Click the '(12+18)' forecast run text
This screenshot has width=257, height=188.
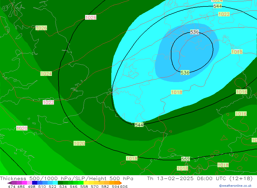(242, 179)
